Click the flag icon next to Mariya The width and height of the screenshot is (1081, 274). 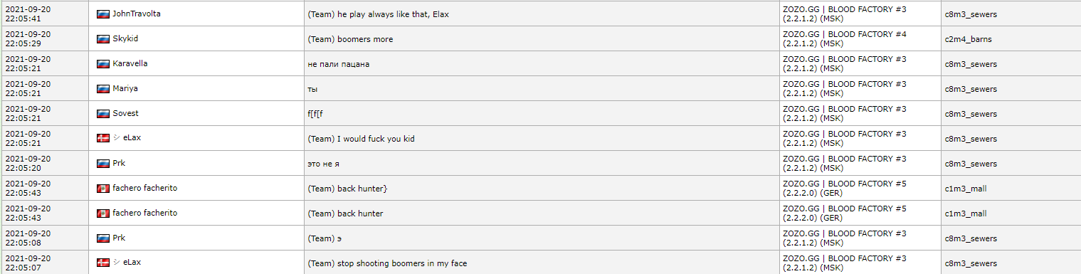point(102,88)
